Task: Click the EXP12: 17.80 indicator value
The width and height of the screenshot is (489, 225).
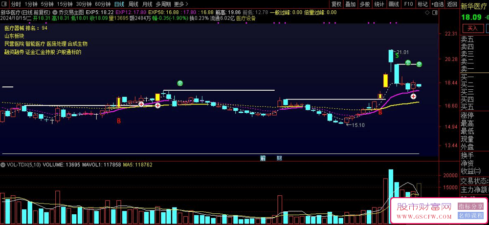Action: pyautogui.click(x=131, y=13)
